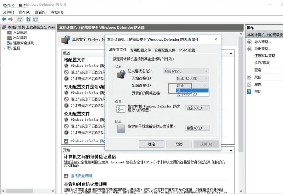Click left tree horizontal scrollbar thumb

pos(19,191)
